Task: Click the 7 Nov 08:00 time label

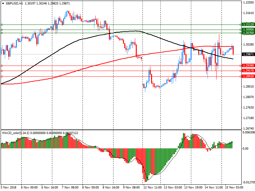Action: 70,187
